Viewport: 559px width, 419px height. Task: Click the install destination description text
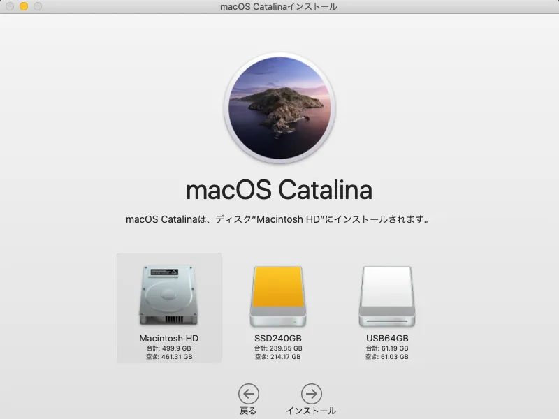point(279,219)
